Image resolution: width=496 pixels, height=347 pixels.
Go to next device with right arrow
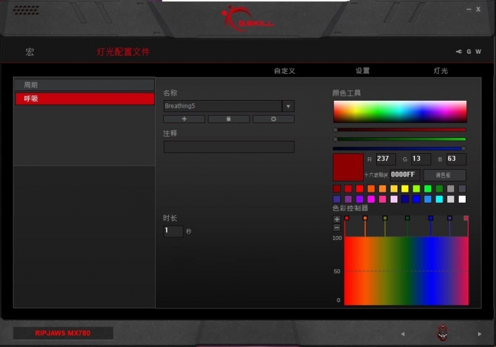(x=479, y=334)
